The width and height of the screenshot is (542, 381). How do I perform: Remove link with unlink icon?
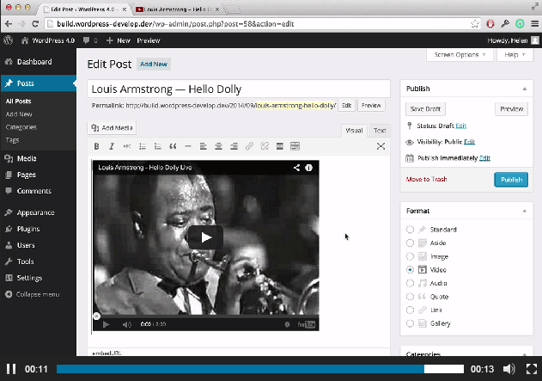coord(265,146)
